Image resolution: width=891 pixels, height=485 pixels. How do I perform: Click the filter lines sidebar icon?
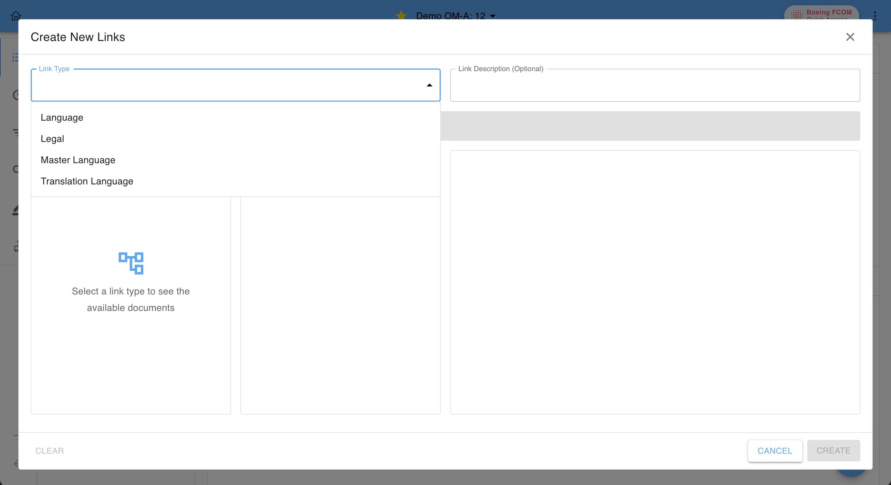point(16,132)
